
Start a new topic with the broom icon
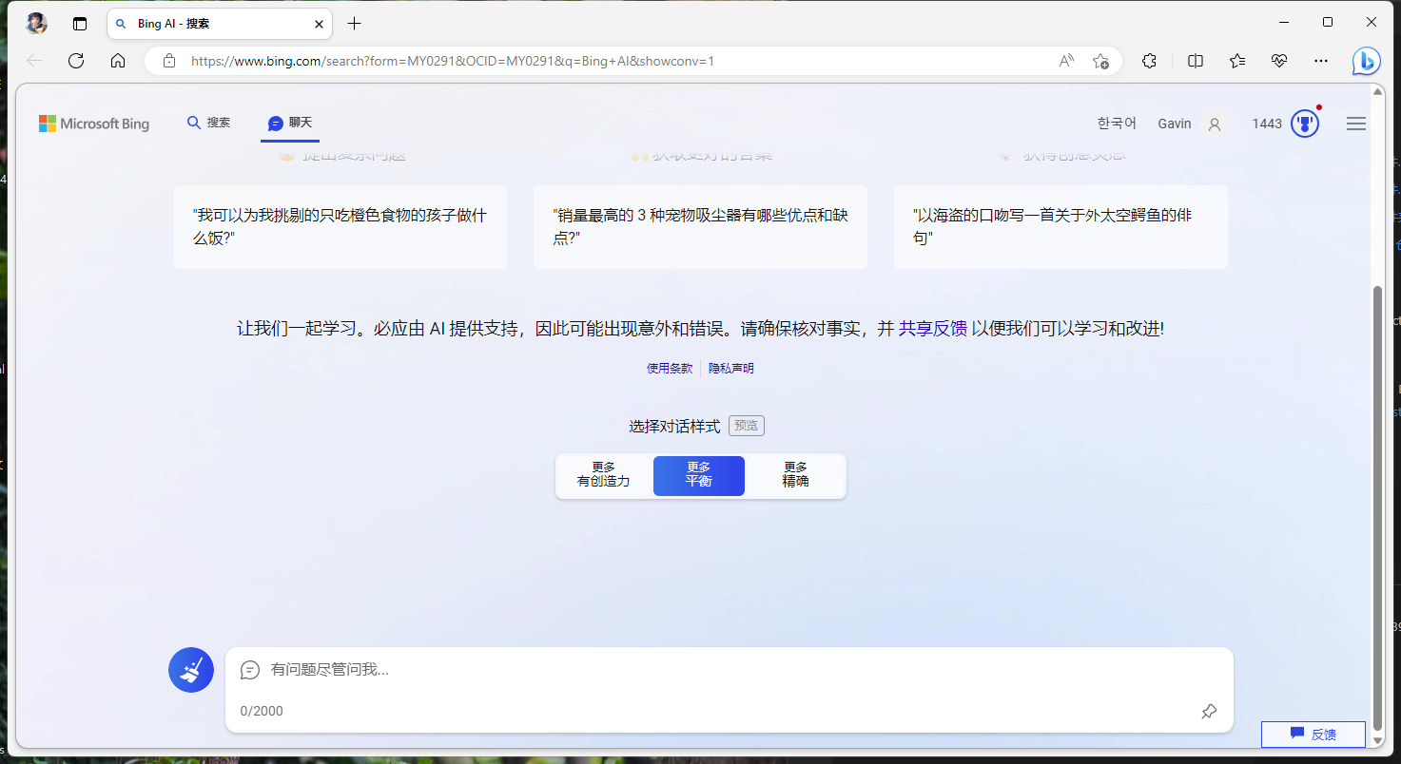pos(190,669)
